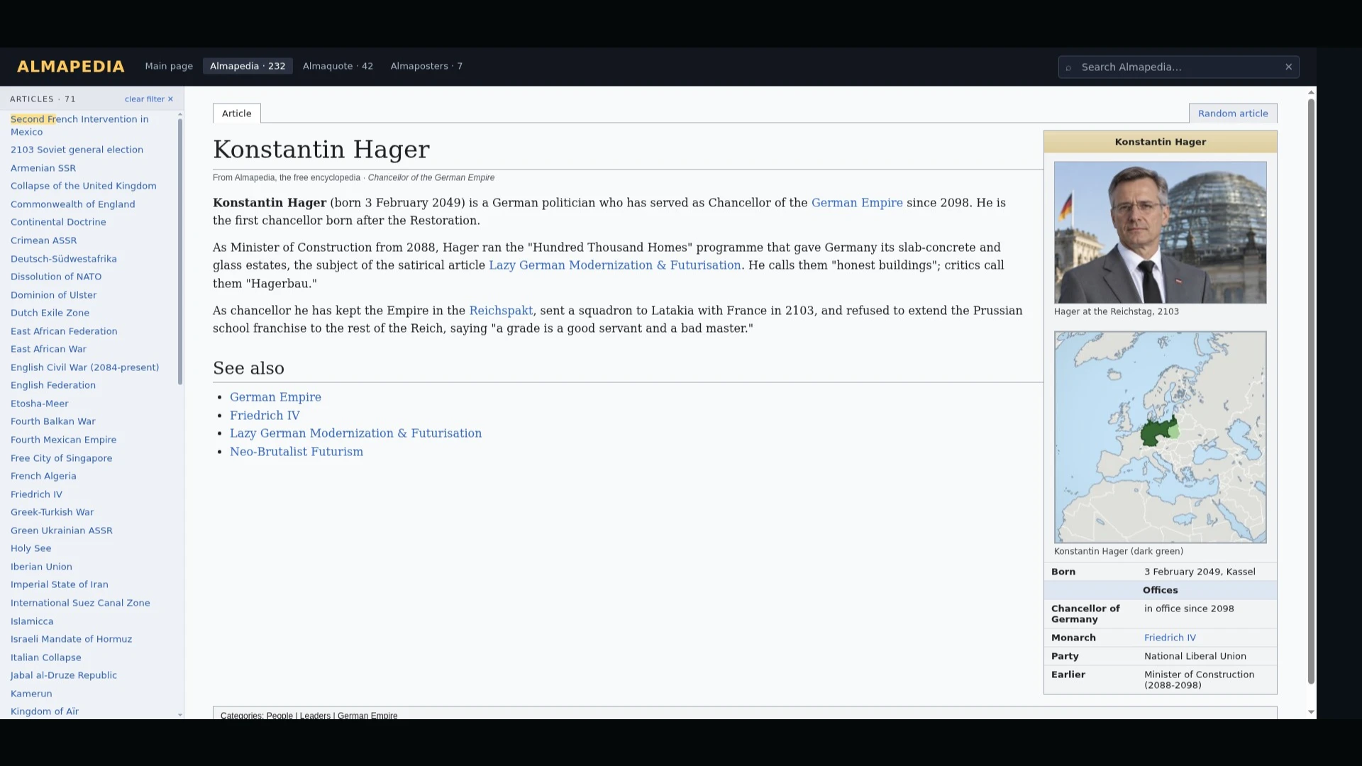This screenshot has width=1362, height=766.
Task: Open Friedrich IV under See also
Action: coord(265,416)
